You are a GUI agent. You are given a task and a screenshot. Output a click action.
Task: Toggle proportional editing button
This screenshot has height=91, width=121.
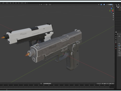coord(50,5)
